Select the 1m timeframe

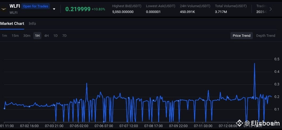coord(4,36)
